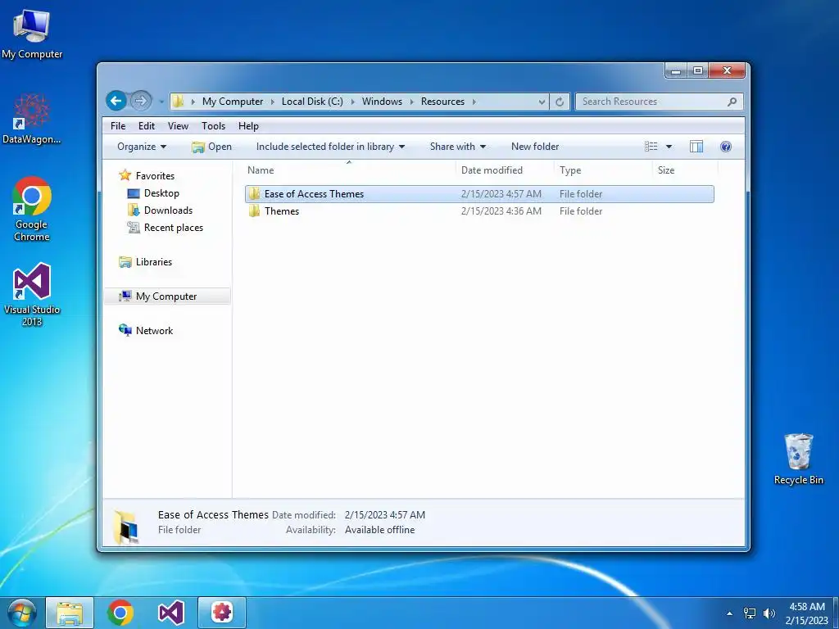
Task: Sort by Type column header
Action: [570, 170]
